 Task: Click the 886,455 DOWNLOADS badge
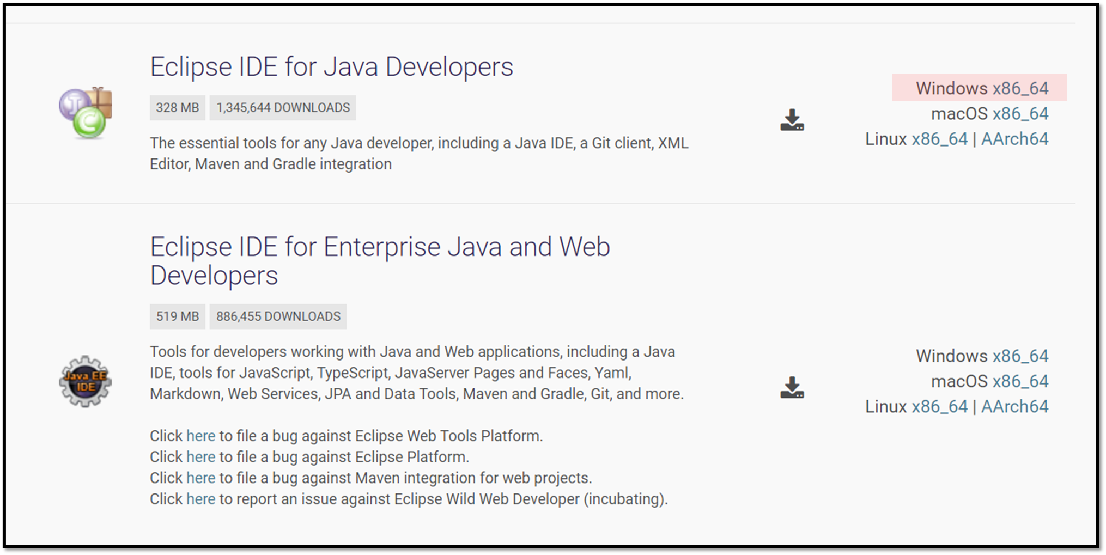click(278, 316)
